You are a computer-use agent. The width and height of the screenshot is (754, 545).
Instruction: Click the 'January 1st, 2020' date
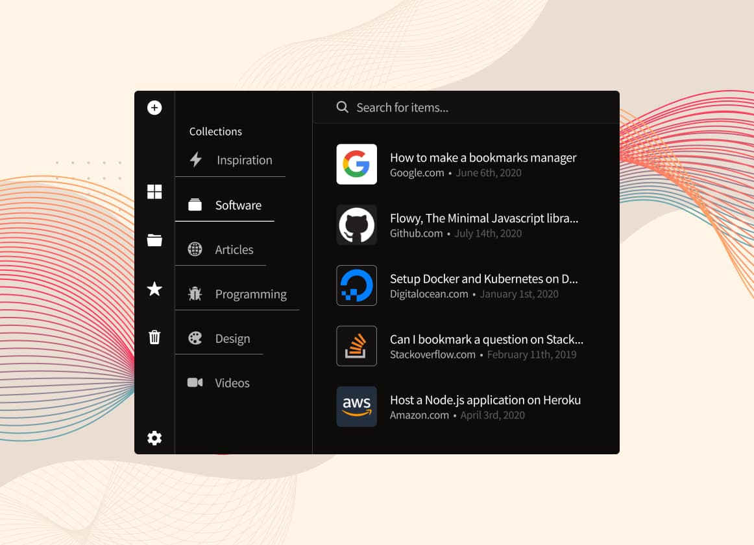click(519, 294)
